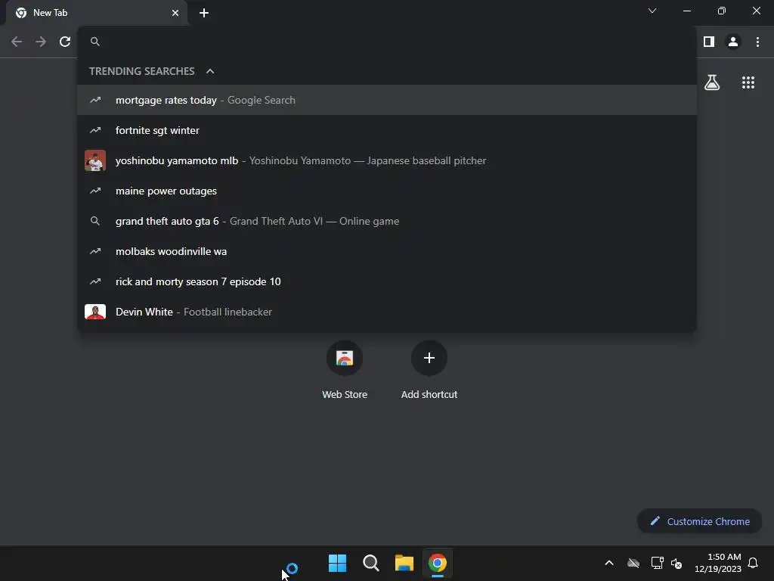This screenshot has width=774, height=581.
Task: Open the Web Store shortcut
Action: (345, 371)
